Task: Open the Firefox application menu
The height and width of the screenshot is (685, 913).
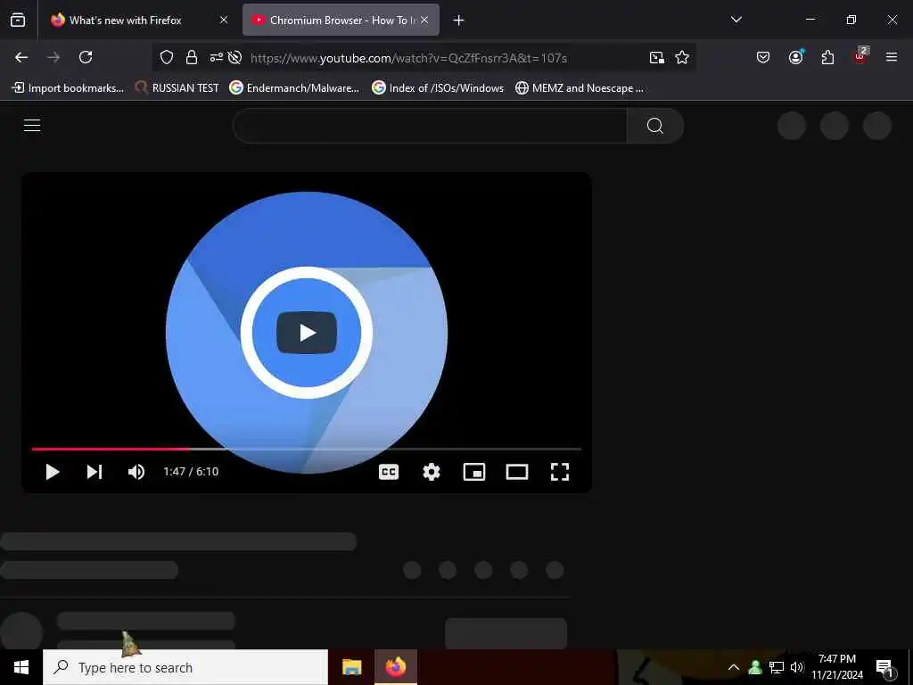Action: (x=891, y=57)
